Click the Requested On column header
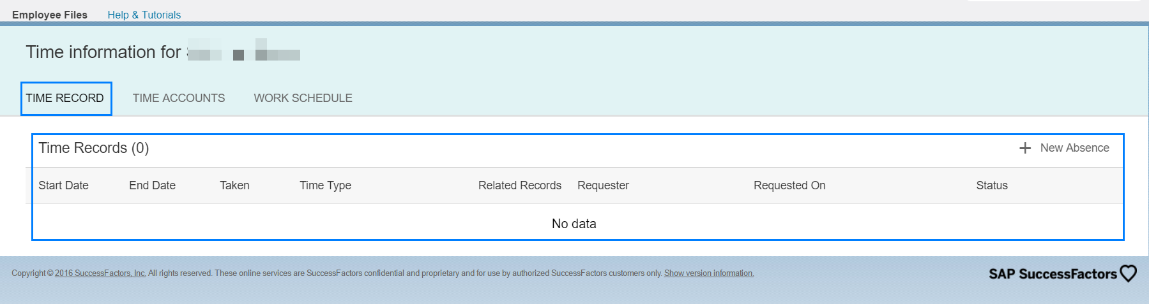The image size is (1149, 304). click(x=789, y=185)
